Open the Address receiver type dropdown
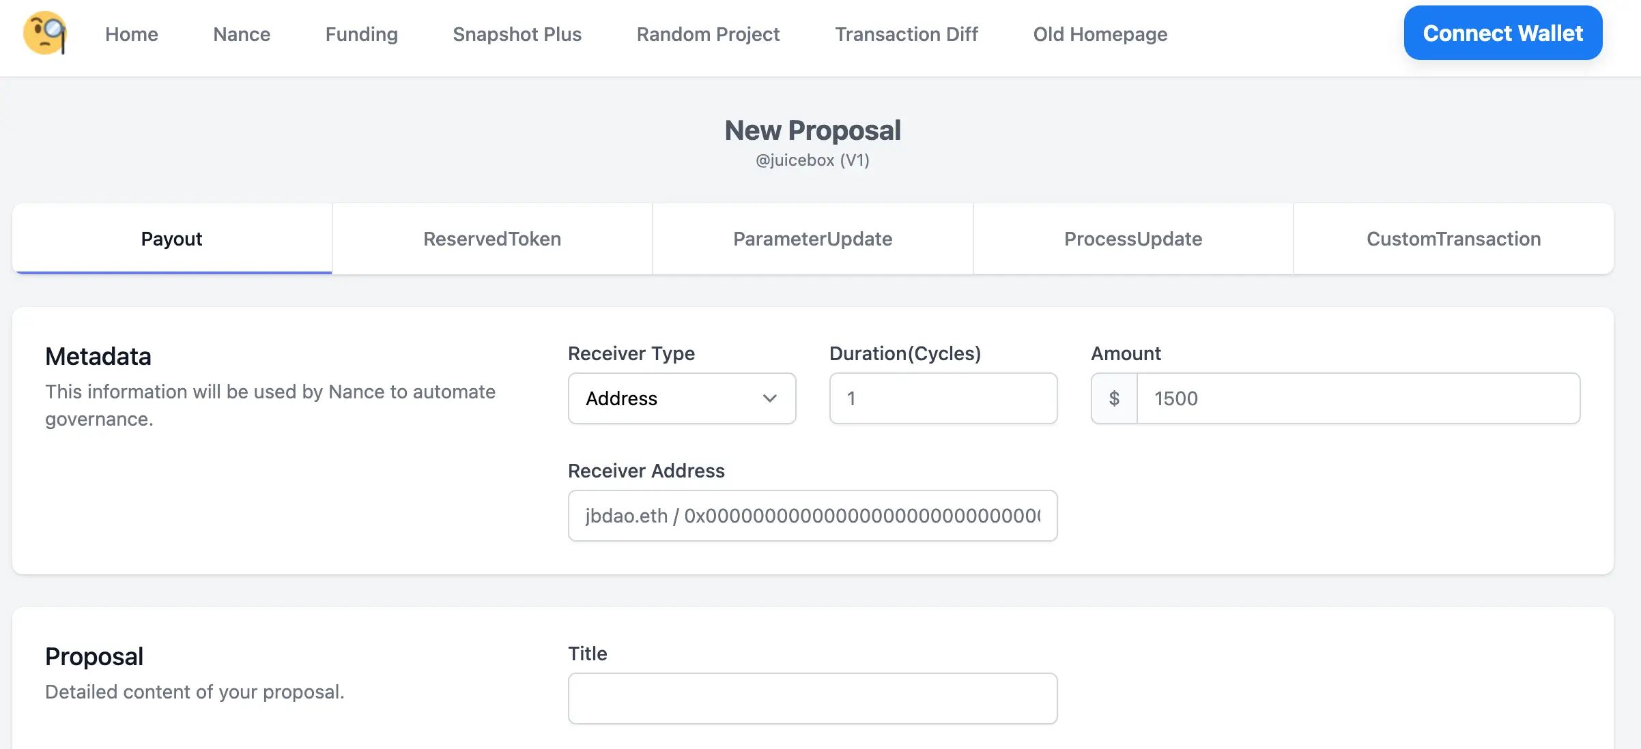This screenshot has width=1641, height=749. [x=681, y=398]
